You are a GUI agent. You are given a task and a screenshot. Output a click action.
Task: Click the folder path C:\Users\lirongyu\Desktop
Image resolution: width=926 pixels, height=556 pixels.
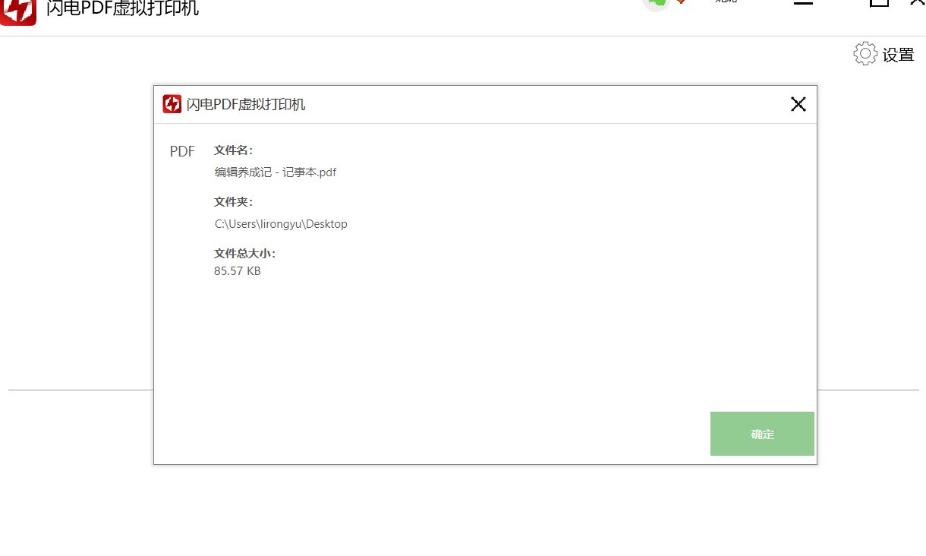pos(281,223)
